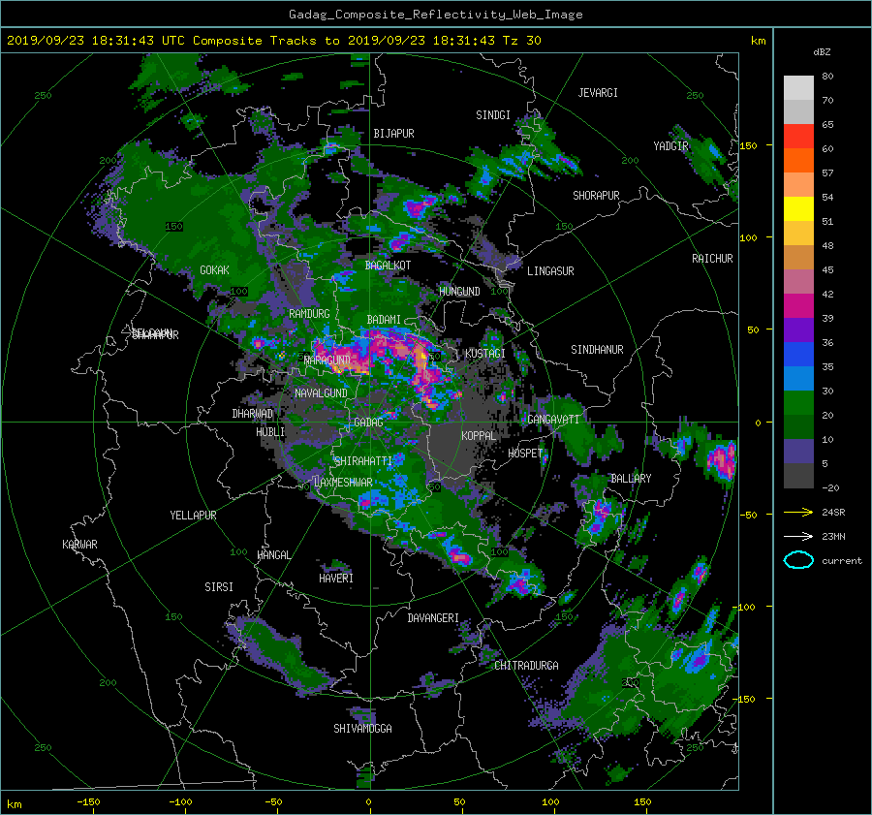Viewport: 872px width, 815px height.
Task: Click the BADAMI city label
Action: (384, 320)
